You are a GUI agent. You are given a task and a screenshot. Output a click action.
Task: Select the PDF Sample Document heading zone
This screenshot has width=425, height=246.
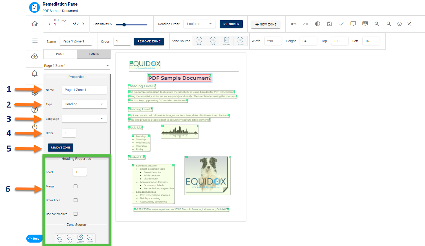point(180,78)
